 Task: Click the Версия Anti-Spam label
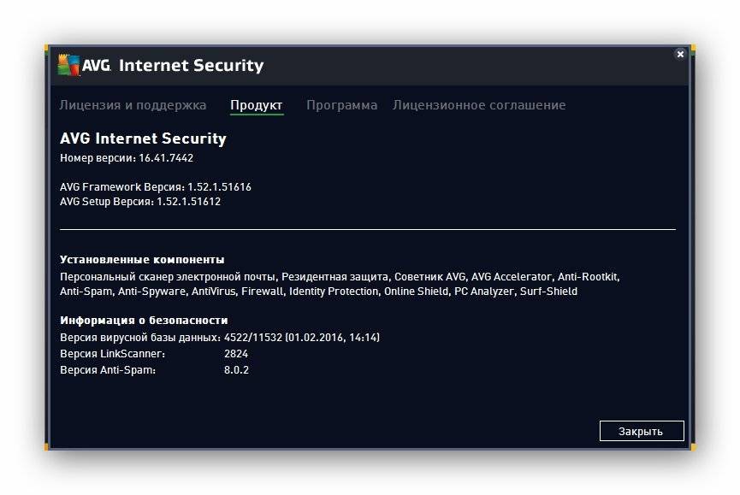tap(108, 370)
